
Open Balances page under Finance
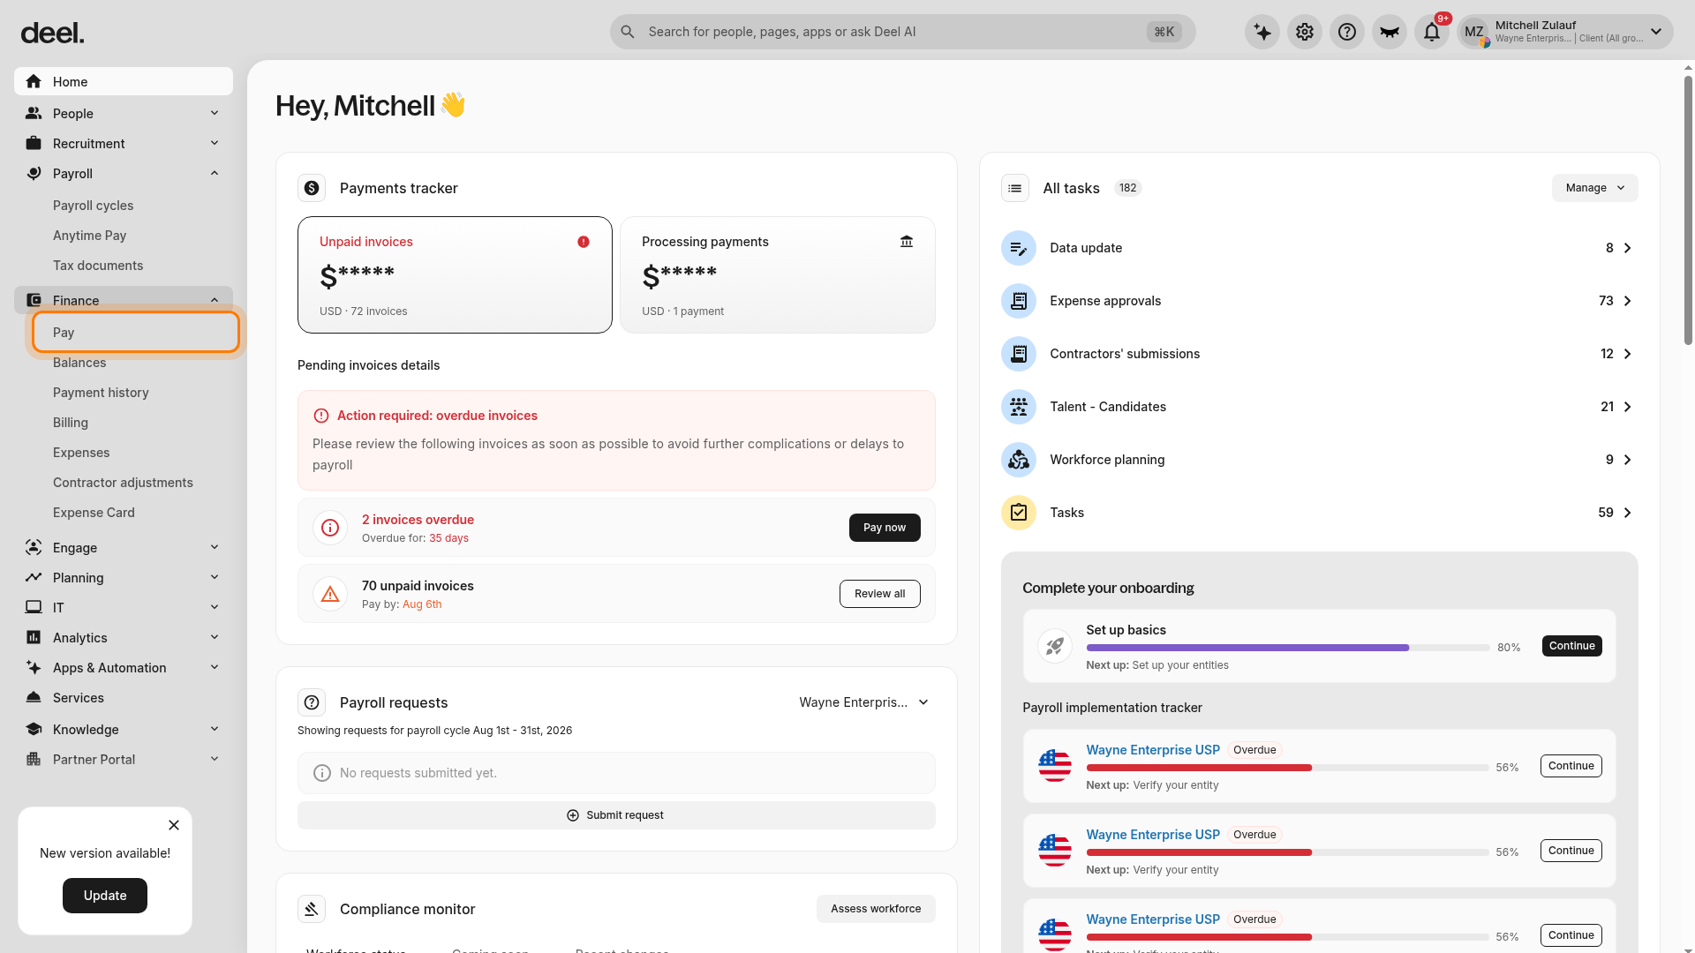[x=79, y=363]
